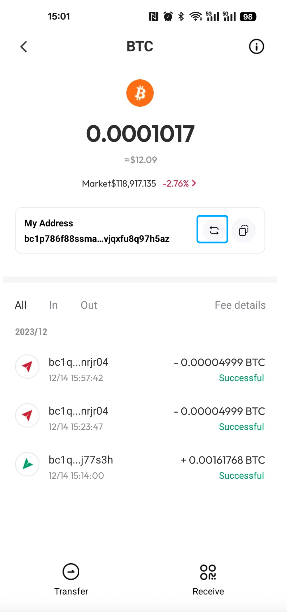This screenshot has height=612, width=287.
Task: View the +0.00161768 BTC transaction
Action: coord(223,460)
